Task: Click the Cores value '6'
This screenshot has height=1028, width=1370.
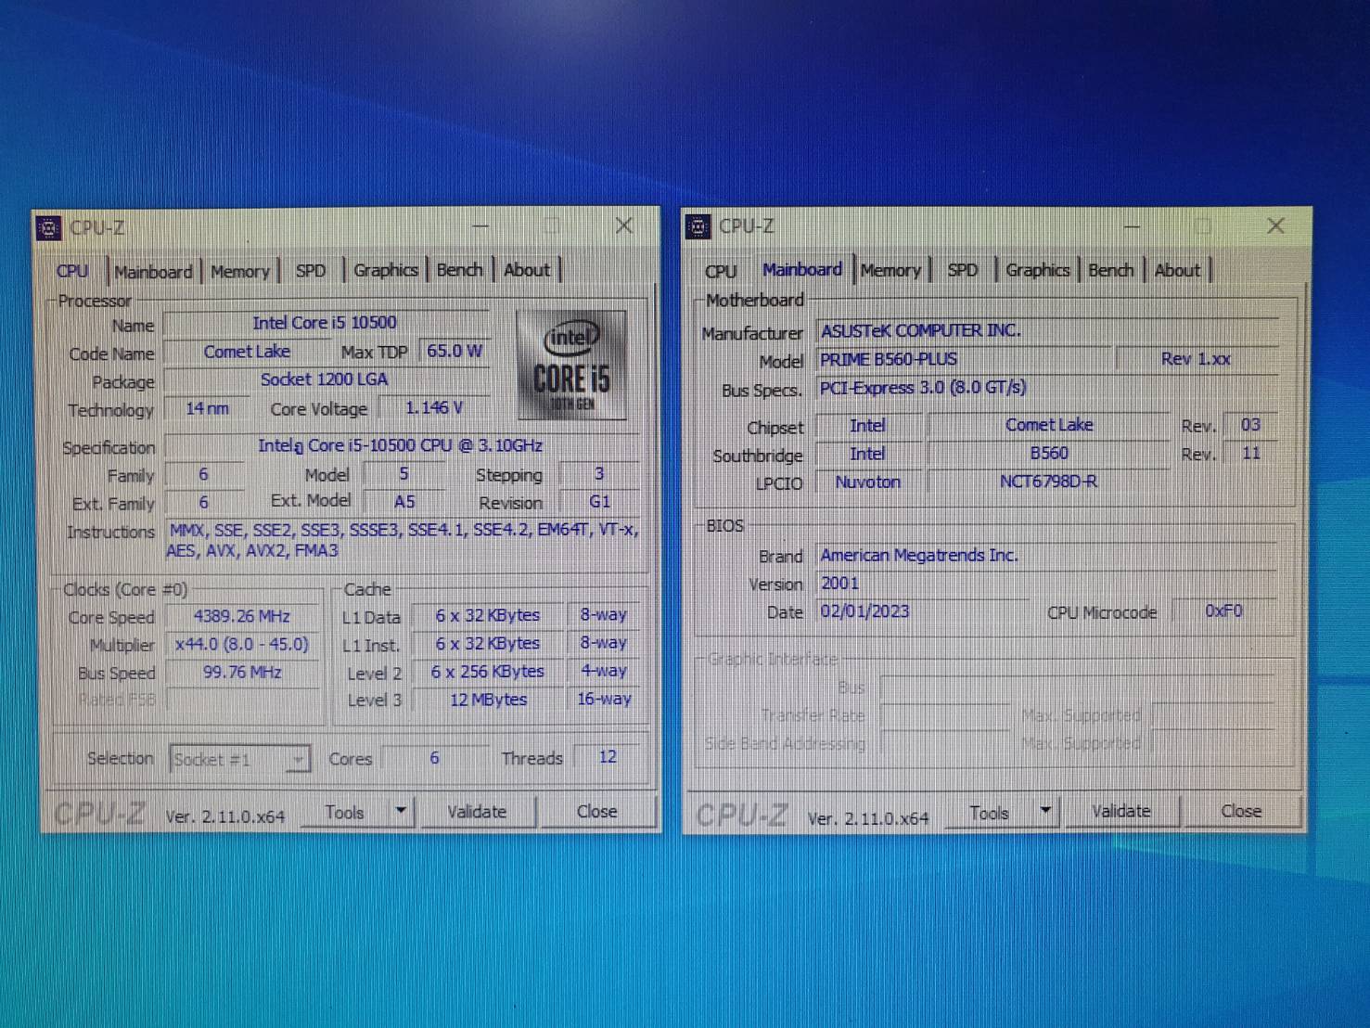Action: pos(434,758)
